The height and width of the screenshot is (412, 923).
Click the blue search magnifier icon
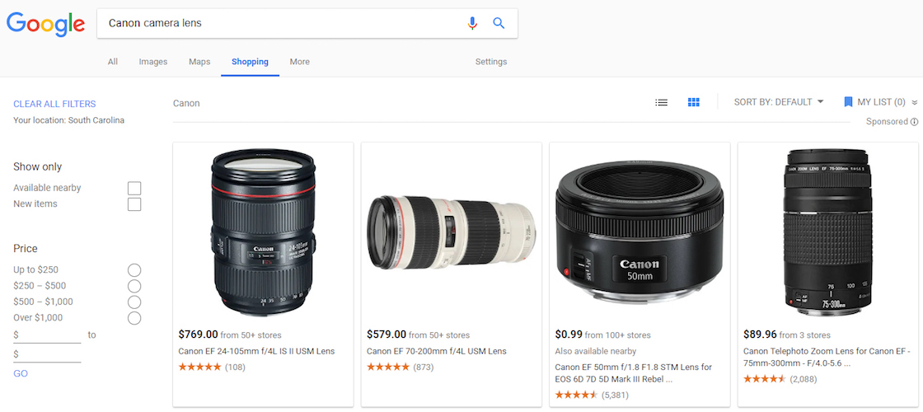coord(499,23)
